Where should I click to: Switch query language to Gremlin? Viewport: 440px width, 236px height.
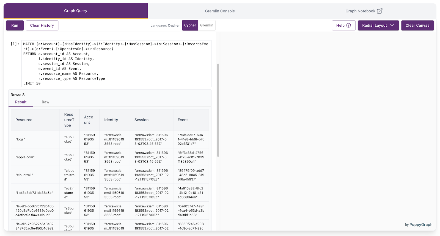point(207,25)
